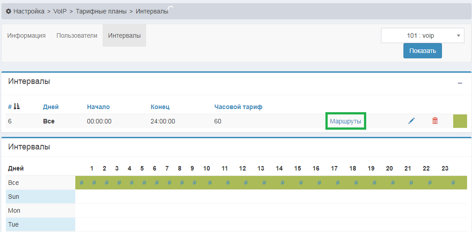Click the Дней column header link

point(51,107)
